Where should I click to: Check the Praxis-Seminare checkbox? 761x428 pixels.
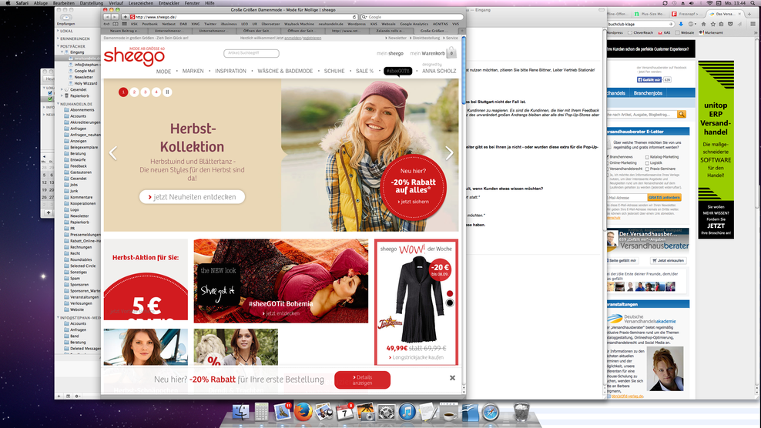pyautogui.click(x=647, y=169)
